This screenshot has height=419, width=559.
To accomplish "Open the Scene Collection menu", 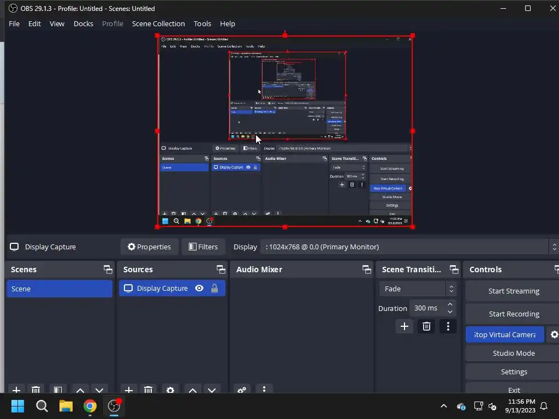I will pos(158,23).
